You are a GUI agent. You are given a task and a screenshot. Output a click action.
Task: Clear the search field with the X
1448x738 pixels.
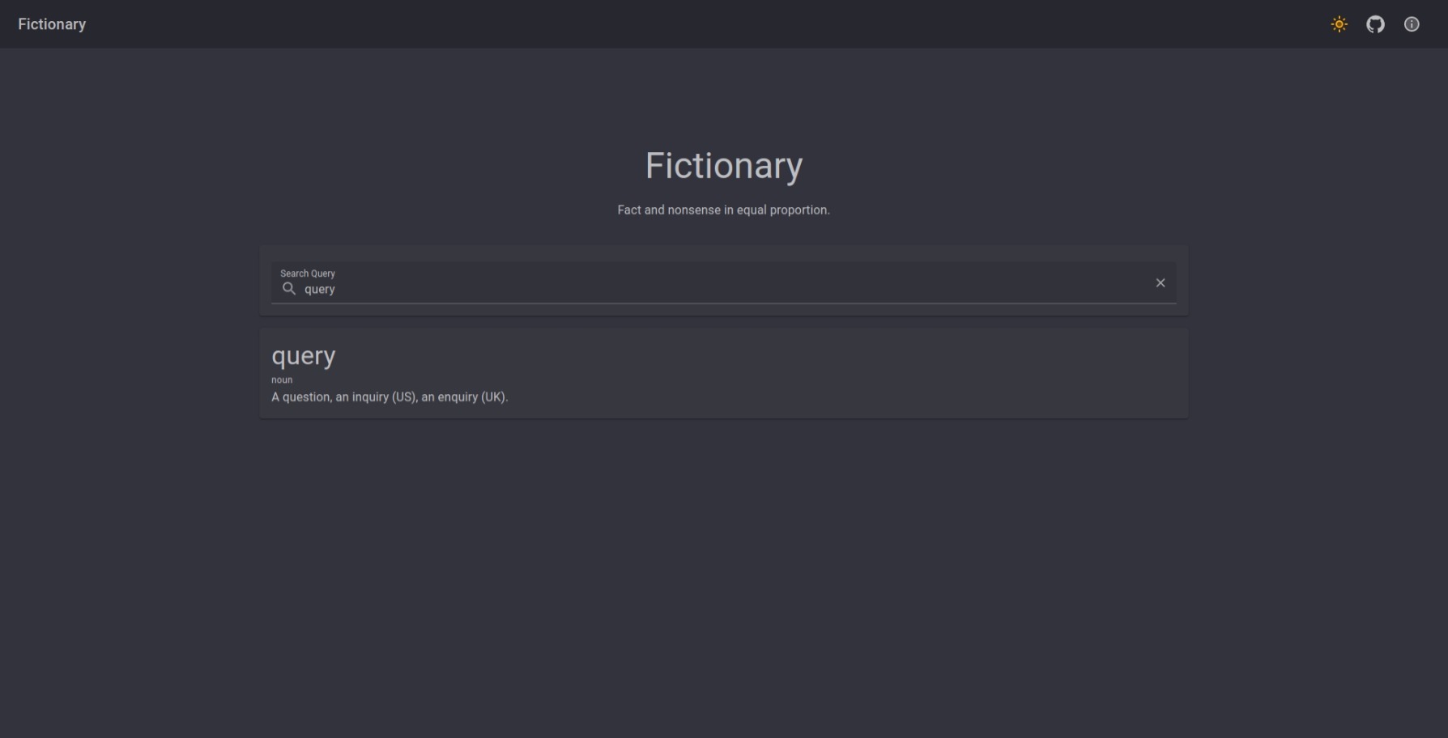click(x=1161, y=282)
